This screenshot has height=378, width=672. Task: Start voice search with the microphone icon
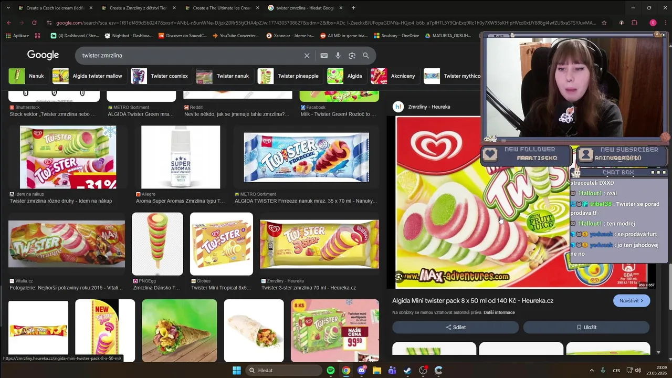[x=338, y=56]
